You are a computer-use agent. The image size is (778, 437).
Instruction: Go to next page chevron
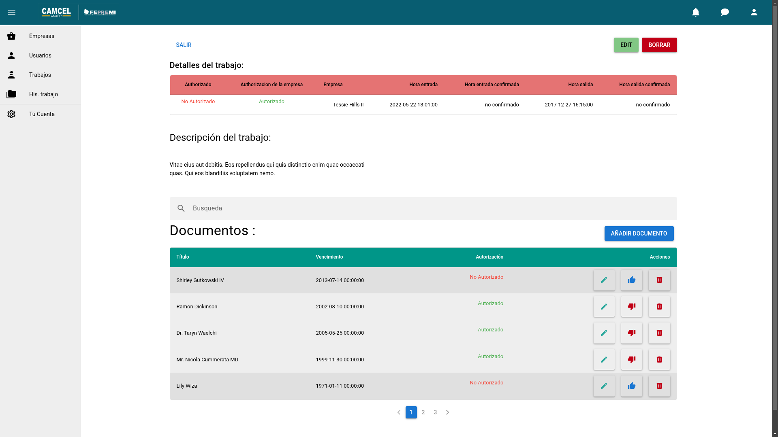click(447, 412)
